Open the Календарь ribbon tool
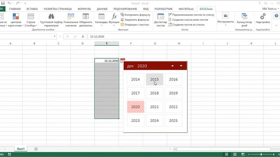The width and height of the screenshot is (280, 157). tap(101, 20)
